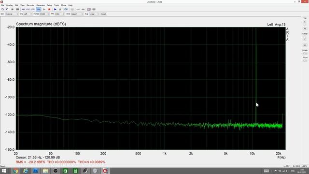Open the Generator menu
The height and width of the screenshot is (174, 309).
[41, 5]
